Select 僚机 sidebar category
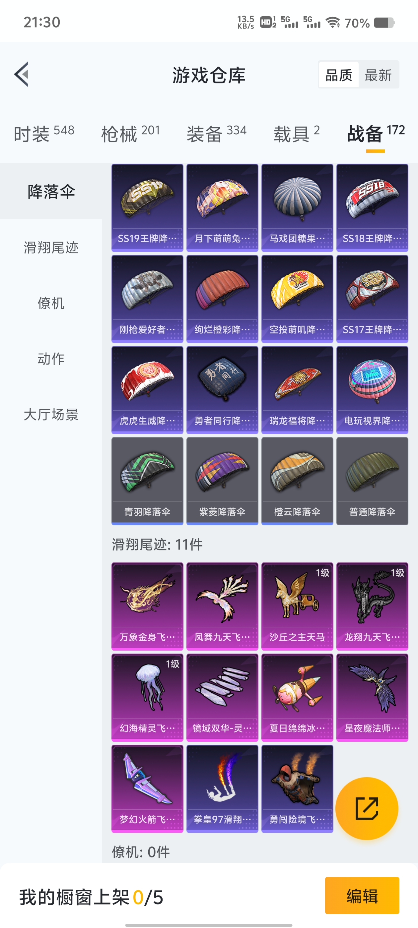 click(51, 303)
